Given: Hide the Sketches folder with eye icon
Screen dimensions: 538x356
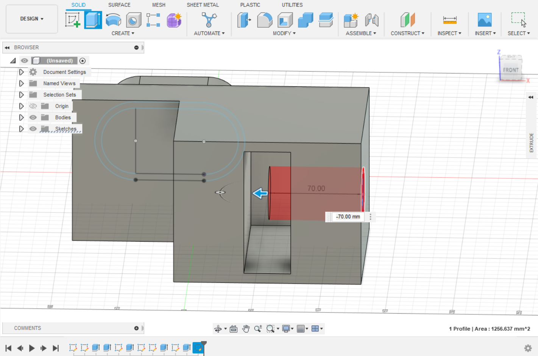Looking at the screenshot, I should tap(33, 129).
